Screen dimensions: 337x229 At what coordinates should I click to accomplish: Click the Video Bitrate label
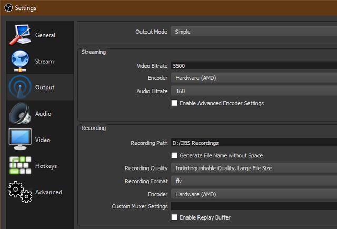(x=152, y=66)
